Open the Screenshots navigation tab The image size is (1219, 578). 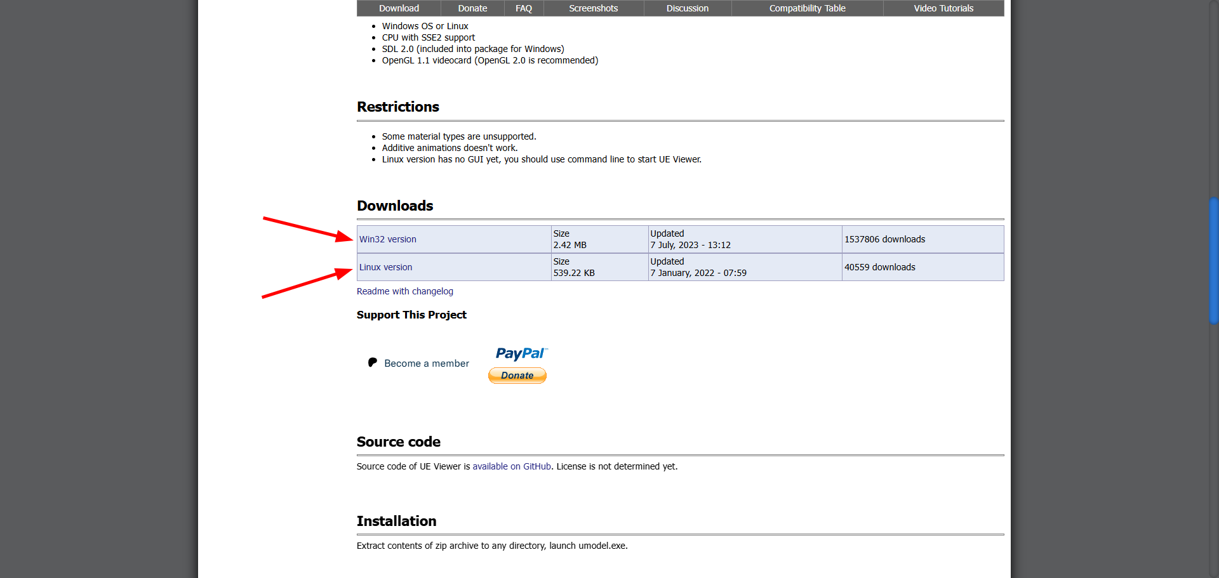coord(593,8)
